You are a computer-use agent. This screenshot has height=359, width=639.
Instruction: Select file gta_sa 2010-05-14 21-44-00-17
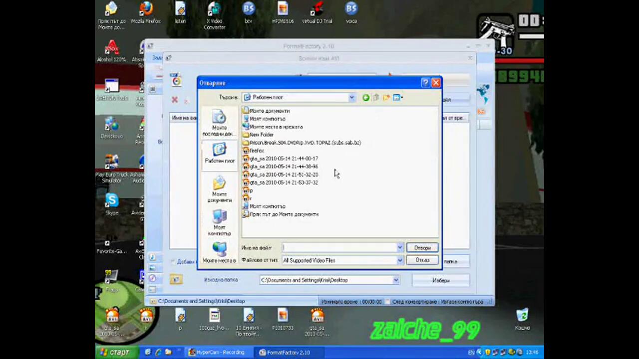283,159
